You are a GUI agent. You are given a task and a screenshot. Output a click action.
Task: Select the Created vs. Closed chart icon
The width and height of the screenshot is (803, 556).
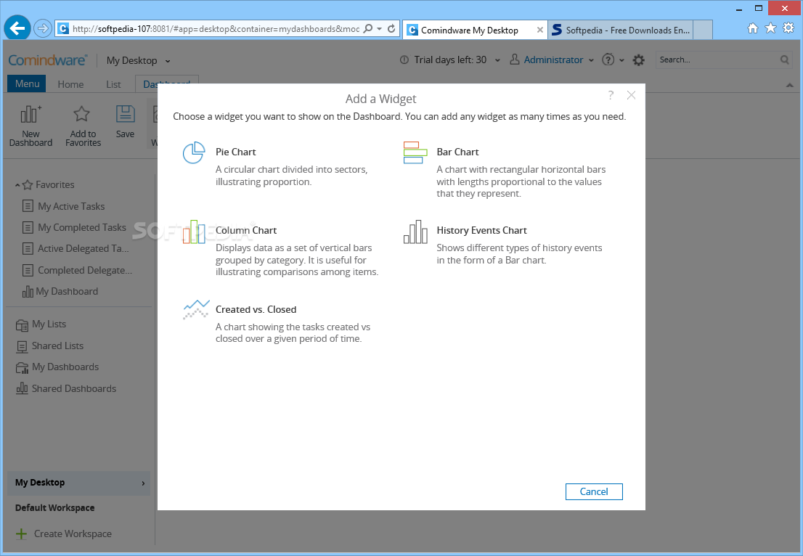coord(196,310)
